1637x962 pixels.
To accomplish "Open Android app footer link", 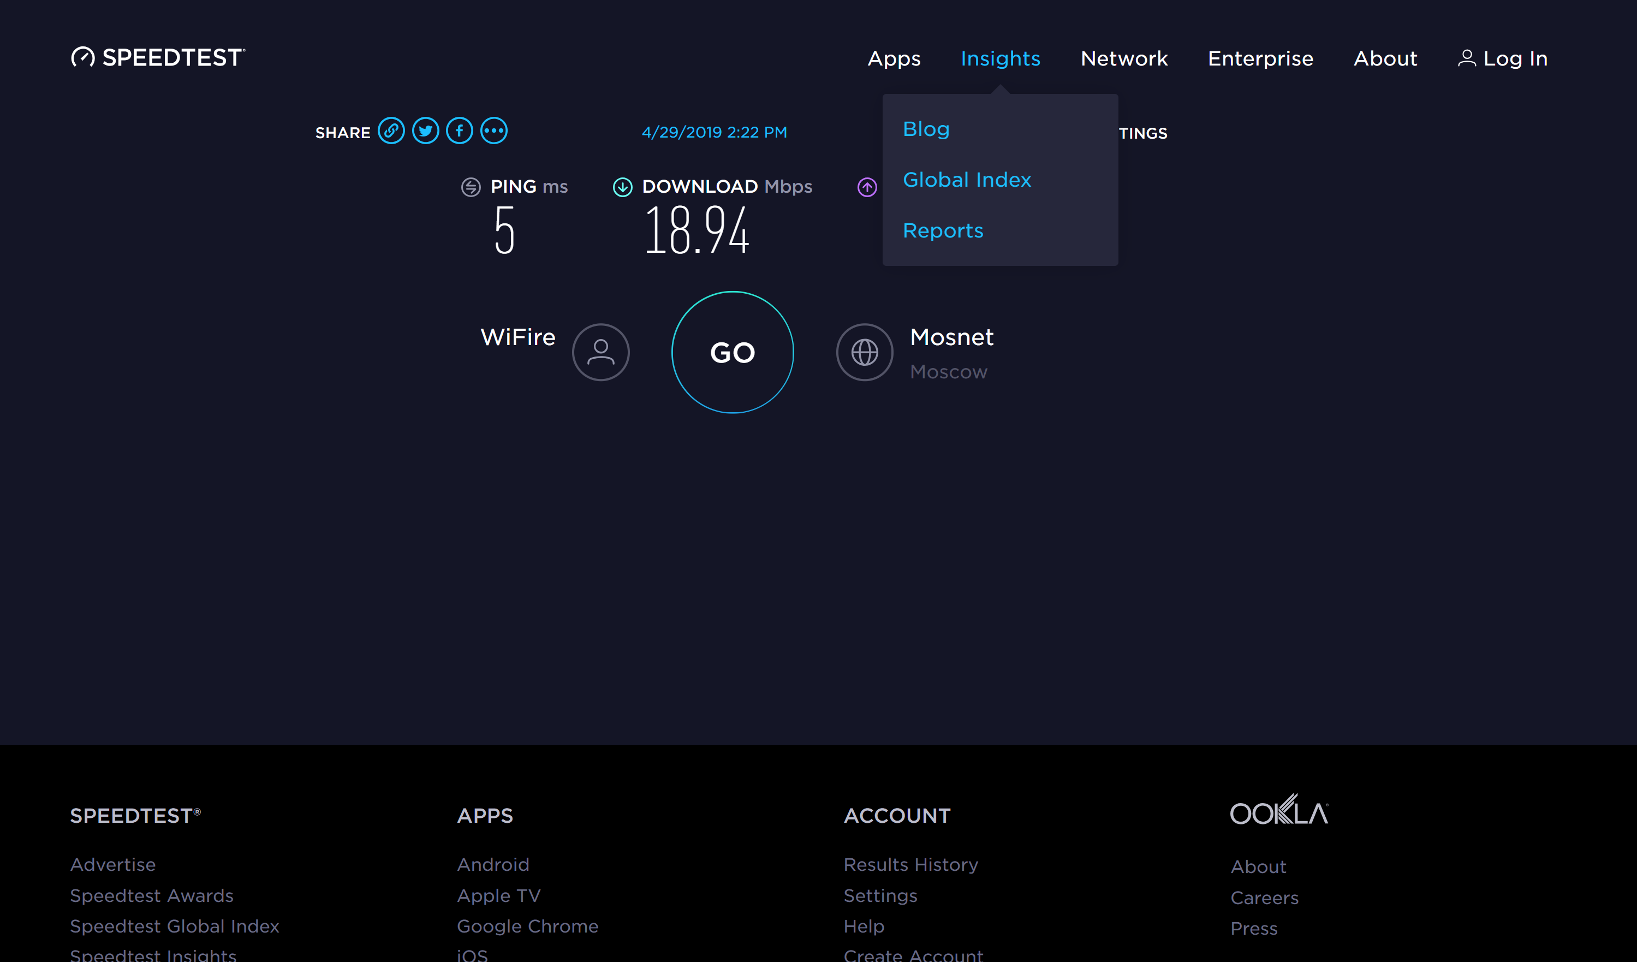I will coord(493,865).
